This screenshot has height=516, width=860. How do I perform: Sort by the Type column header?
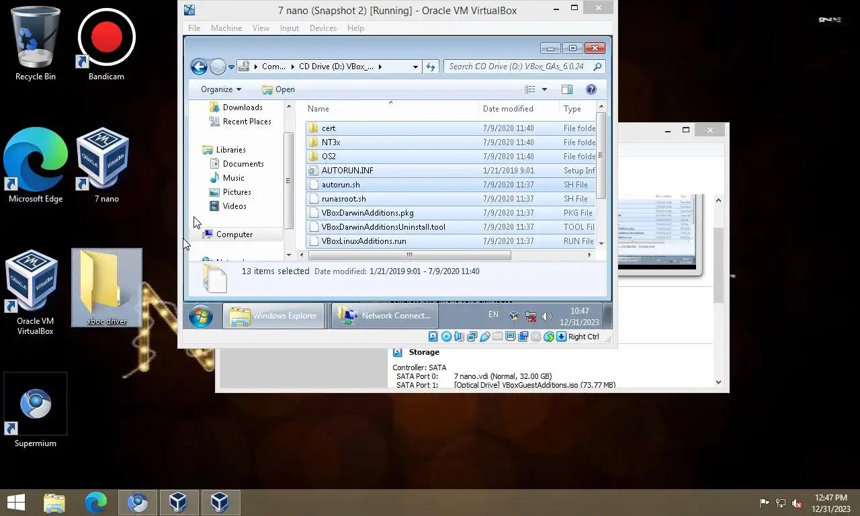click(x=578, y=109)
